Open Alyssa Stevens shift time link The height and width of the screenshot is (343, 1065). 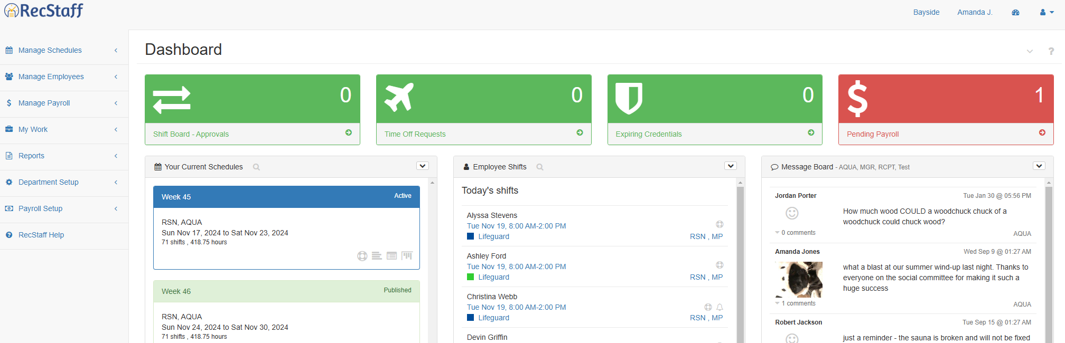click(516, 226)
